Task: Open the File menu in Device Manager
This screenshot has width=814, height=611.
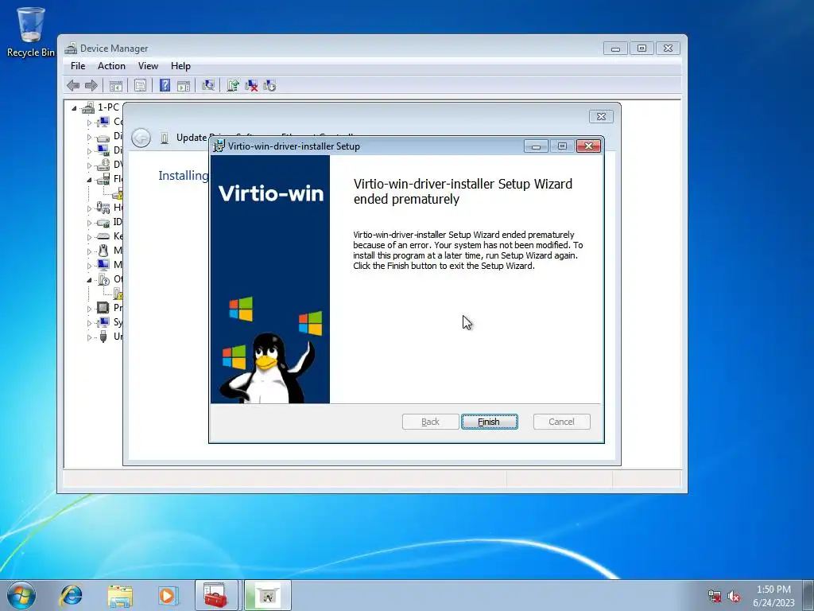Action: 78,66
